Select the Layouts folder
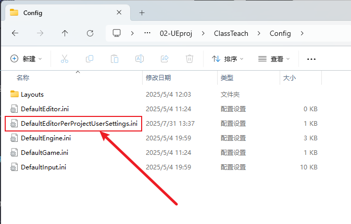351x224 pixels. point(32,95)
